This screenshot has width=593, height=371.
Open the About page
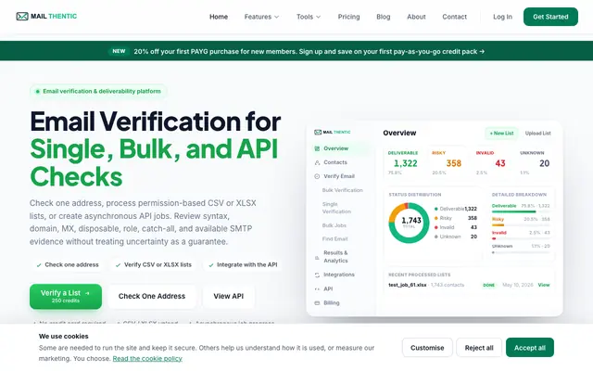tap(416, 17)
